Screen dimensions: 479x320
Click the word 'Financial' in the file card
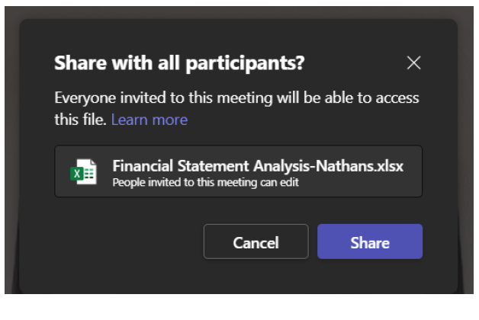143,166
